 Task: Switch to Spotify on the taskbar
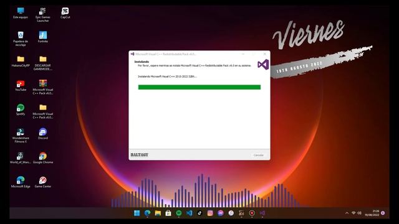click(179, 213)
